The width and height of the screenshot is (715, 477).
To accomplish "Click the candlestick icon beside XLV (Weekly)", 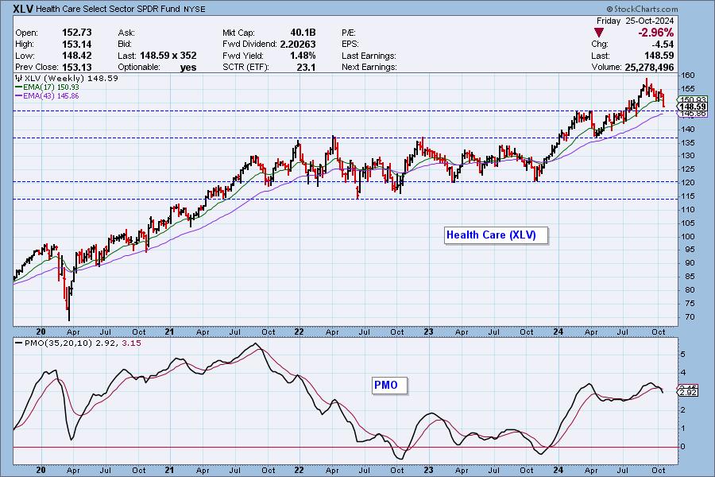I will click(19, 79).
